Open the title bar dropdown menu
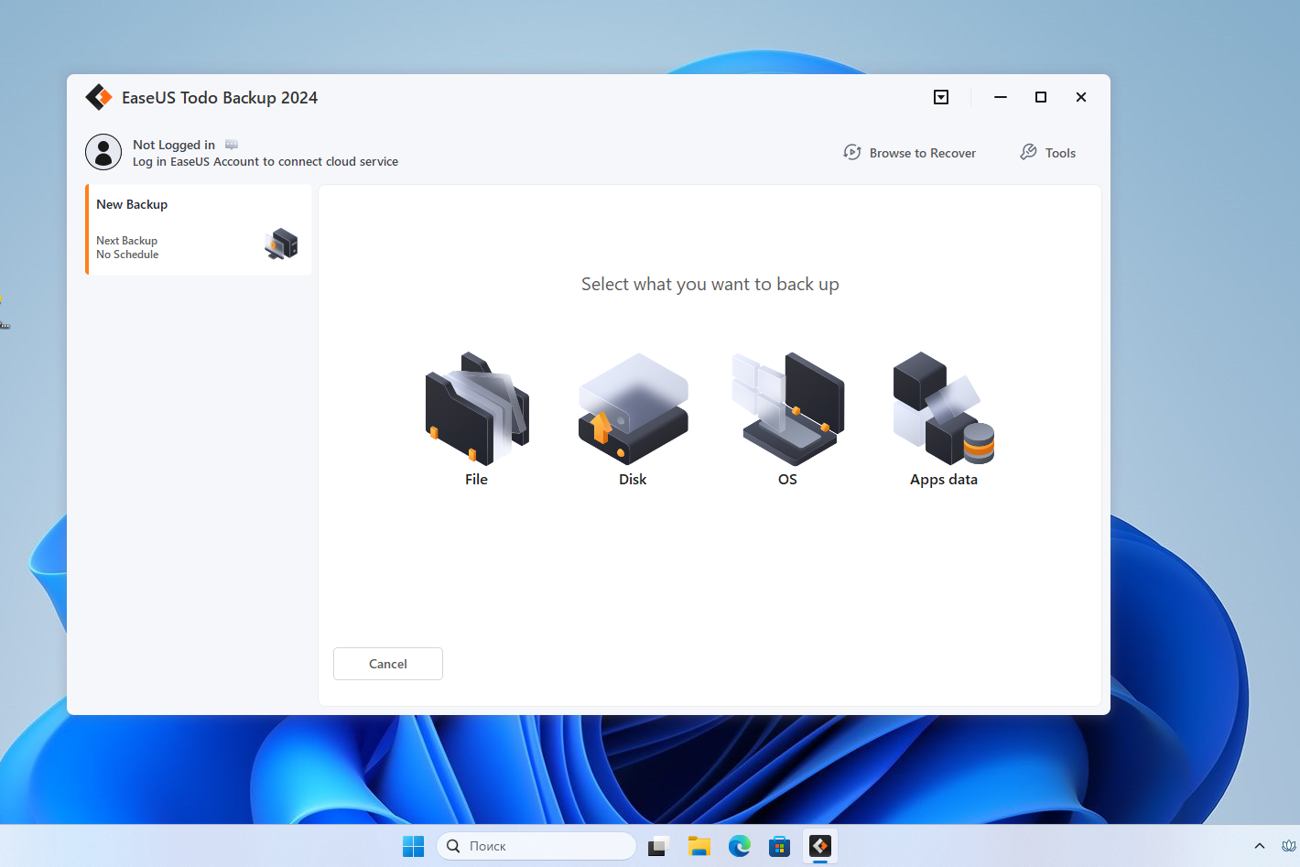This screenshot has height=867, width=1300. point(941,97)
